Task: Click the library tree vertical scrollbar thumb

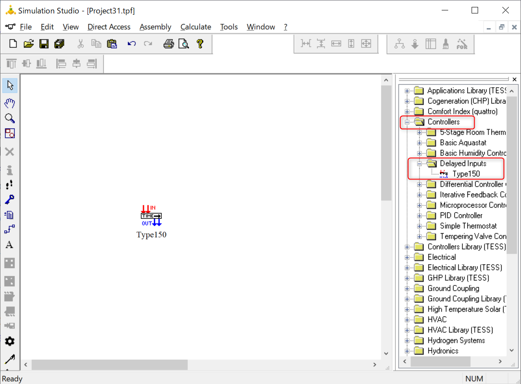Action: pos(512,174)
